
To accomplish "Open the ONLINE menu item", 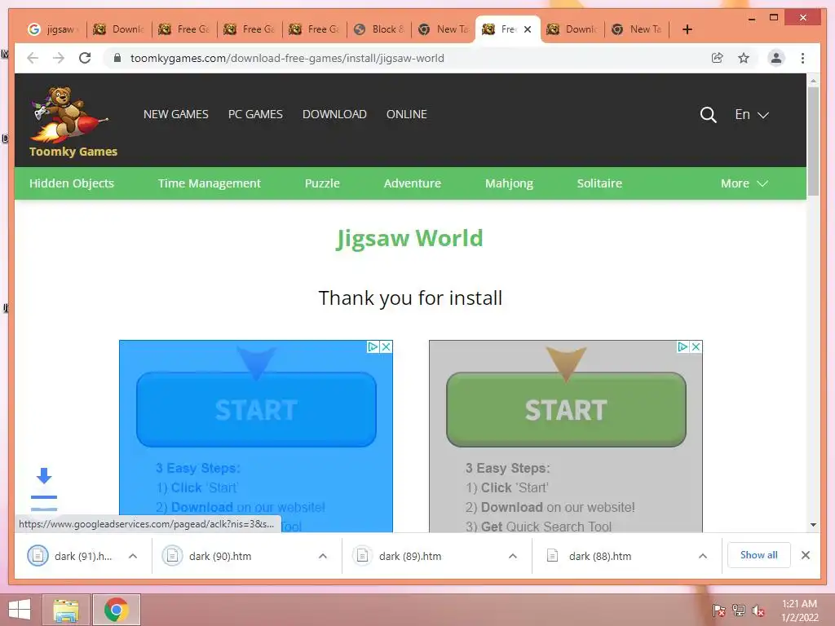I will [x=407, y=114].
